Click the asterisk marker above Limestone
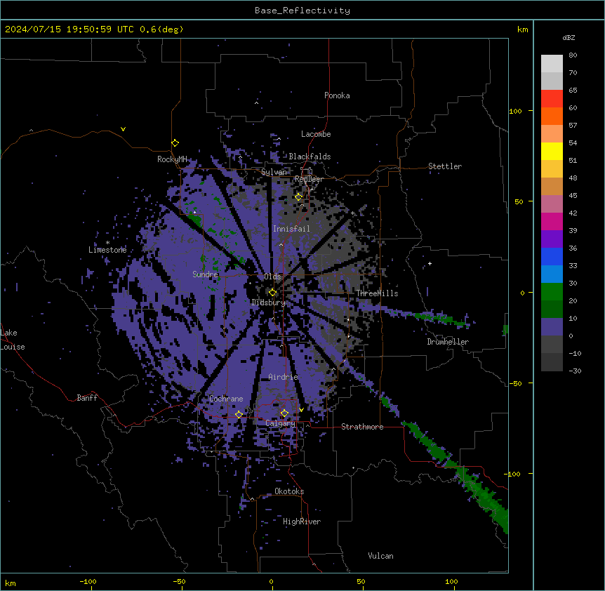 click(107, 243)
